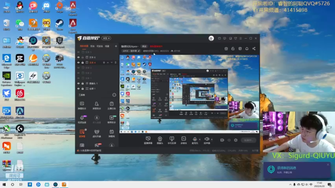Screen dimensions: 335x188
Task: Click the record video icon beside the settings gear
Action: coord(222,140)
